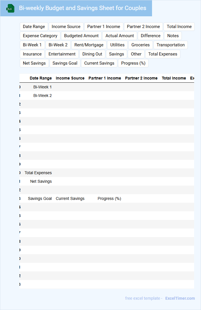201x310 pixels.
Task: Select the Partner 1 Income column header
Action: pos(105,78)
